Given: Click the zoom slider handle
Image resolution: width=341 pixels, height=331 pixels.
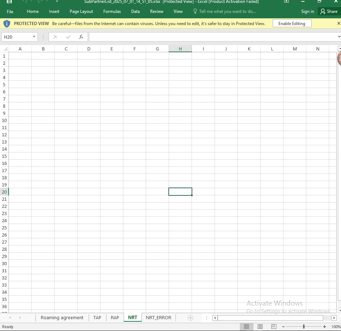Looking at the screenshot, I should (303, 327).
